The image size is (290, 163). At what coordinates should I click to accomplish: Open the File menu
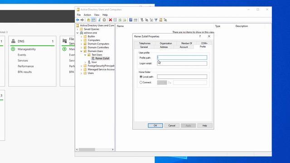click(78, 15)
